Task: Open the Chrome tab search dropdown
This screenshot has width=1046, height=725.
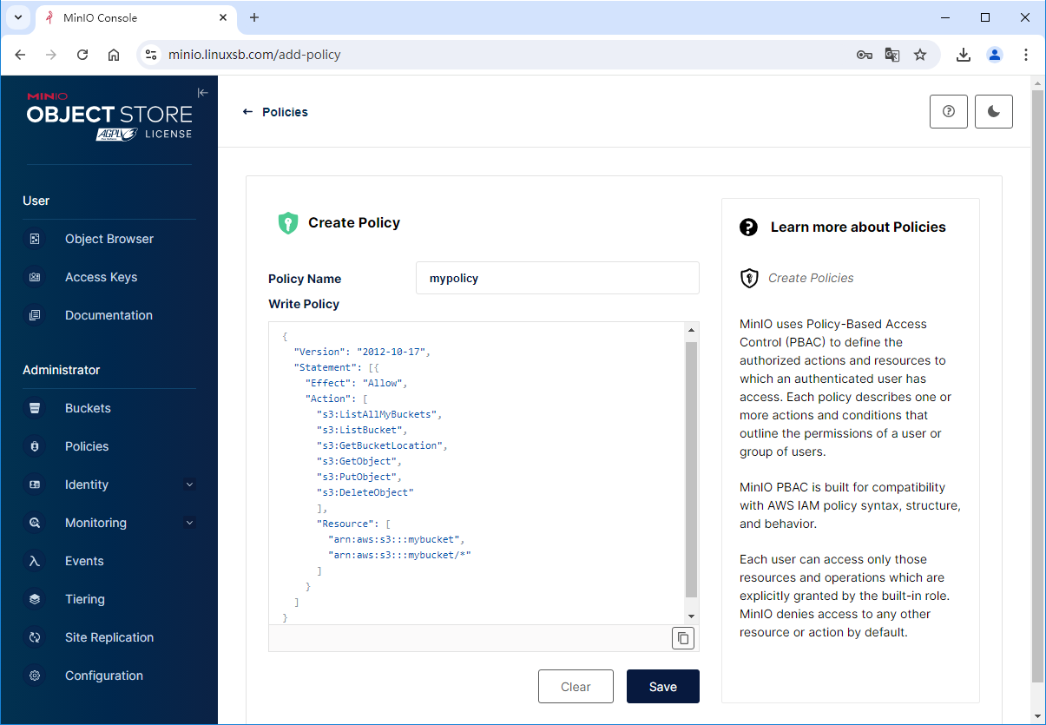Action: [x=17, y=17]
